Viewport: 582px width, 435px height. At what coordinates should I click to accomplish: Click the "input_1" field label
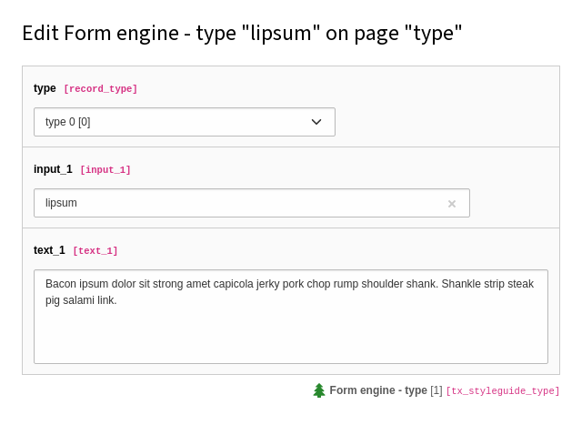tap(53, 169)
